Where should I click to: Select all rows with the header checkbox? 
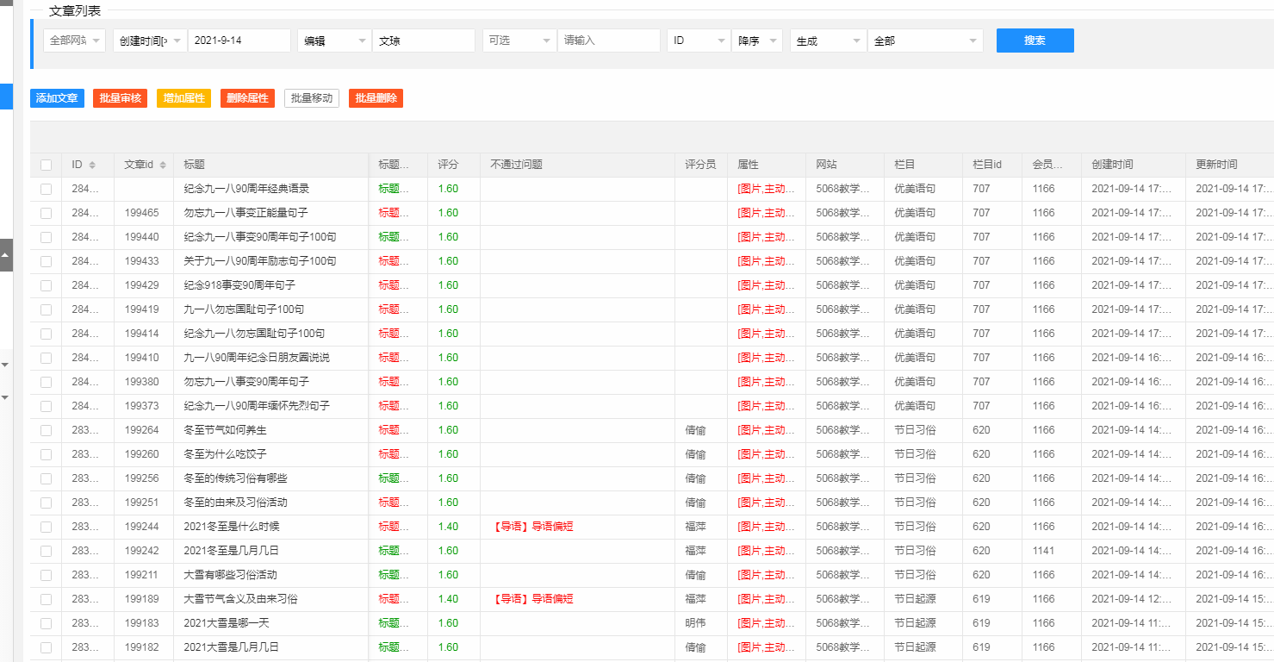46,165
